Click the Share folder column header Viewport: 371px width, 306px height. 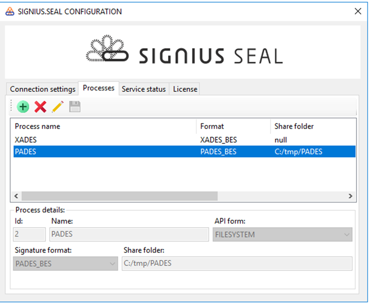(x=294, y=126)
